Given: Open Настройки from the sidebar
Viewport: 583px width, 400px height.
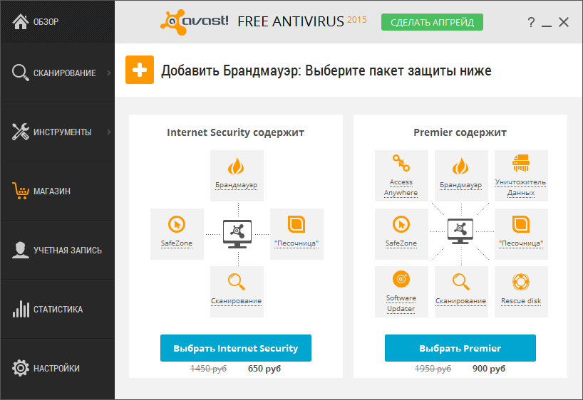Looking at the screenshot, I should pyautogui.click(x=56, y=368).
